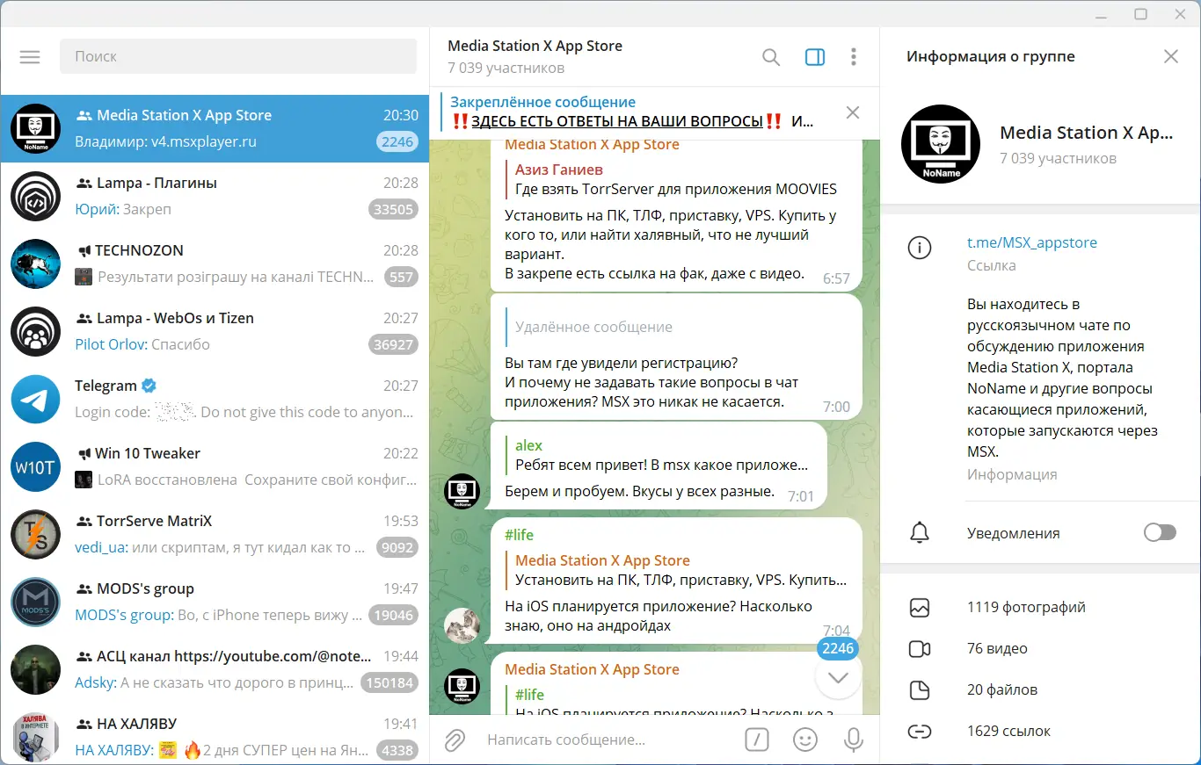Click the split-view layout icon in header
The image size is (1201, 765).
pos(814,56)
